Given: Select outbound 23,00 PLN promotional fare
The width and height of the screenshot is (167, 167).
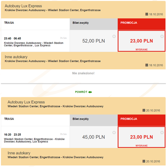Looking at the screenshot, I should [x=141, y=41].
